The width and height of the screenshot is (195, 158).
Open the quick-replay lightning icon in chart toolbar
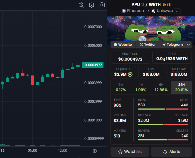click(81, 5)
